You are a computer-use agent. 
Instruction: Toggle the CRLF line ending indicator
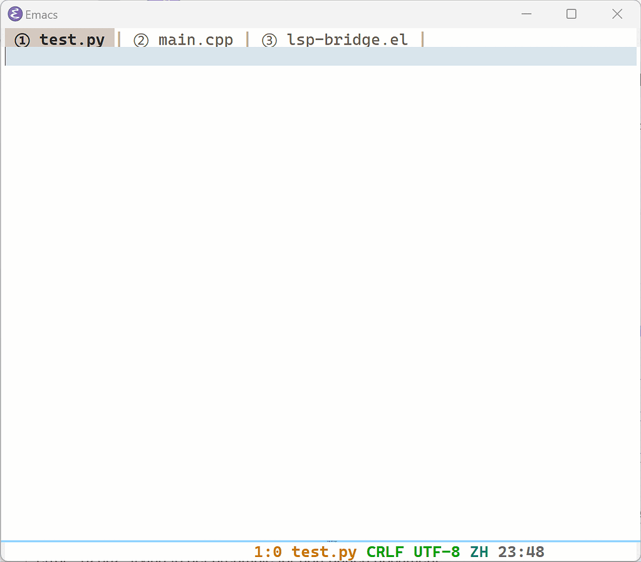click(385, 552)
